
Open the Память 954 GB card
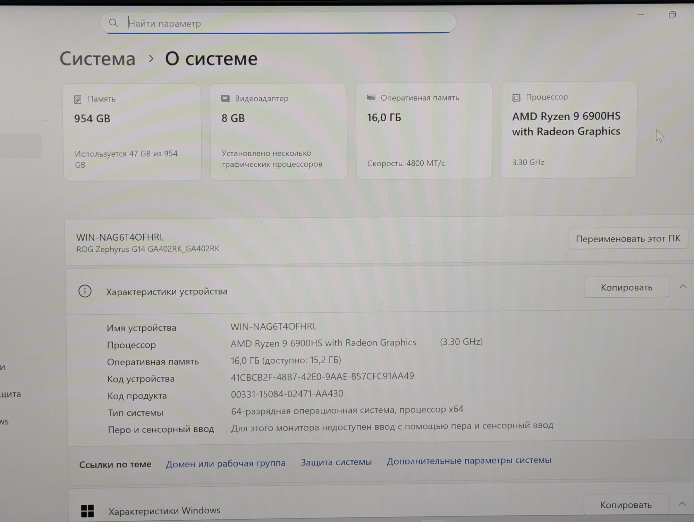(133, 132)
